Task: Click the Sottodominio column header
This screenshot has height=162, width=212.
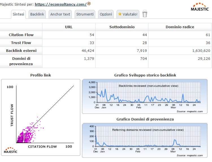Action: 122,27
